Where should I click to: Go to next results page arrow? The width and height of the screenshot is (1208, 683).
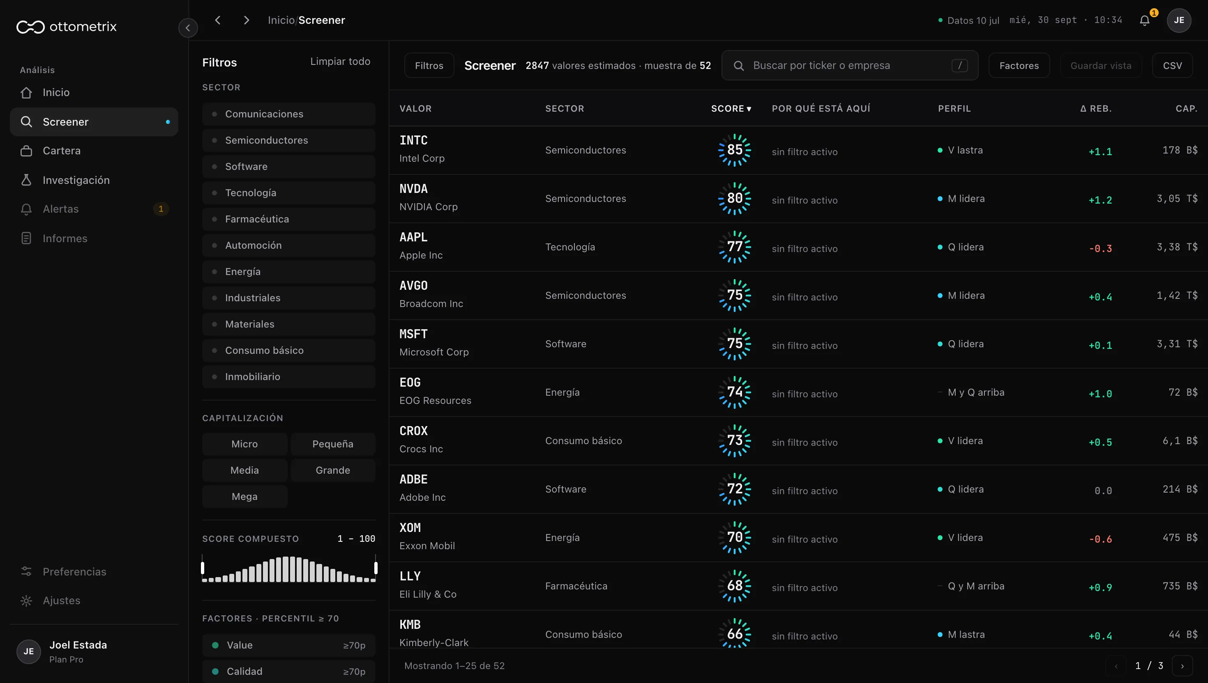pyautogui.click(x=1182, y=666)
